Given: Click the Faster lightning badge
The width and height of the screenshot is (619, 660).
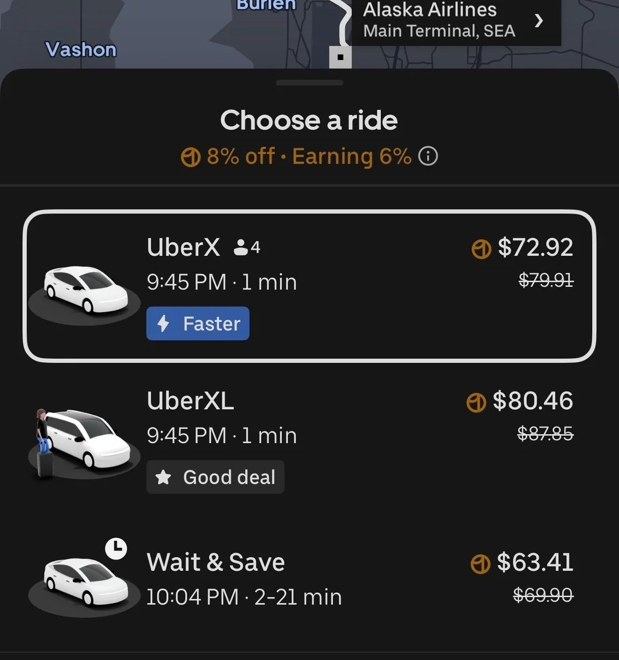Looking at the screenshot, I should (198, 324).
